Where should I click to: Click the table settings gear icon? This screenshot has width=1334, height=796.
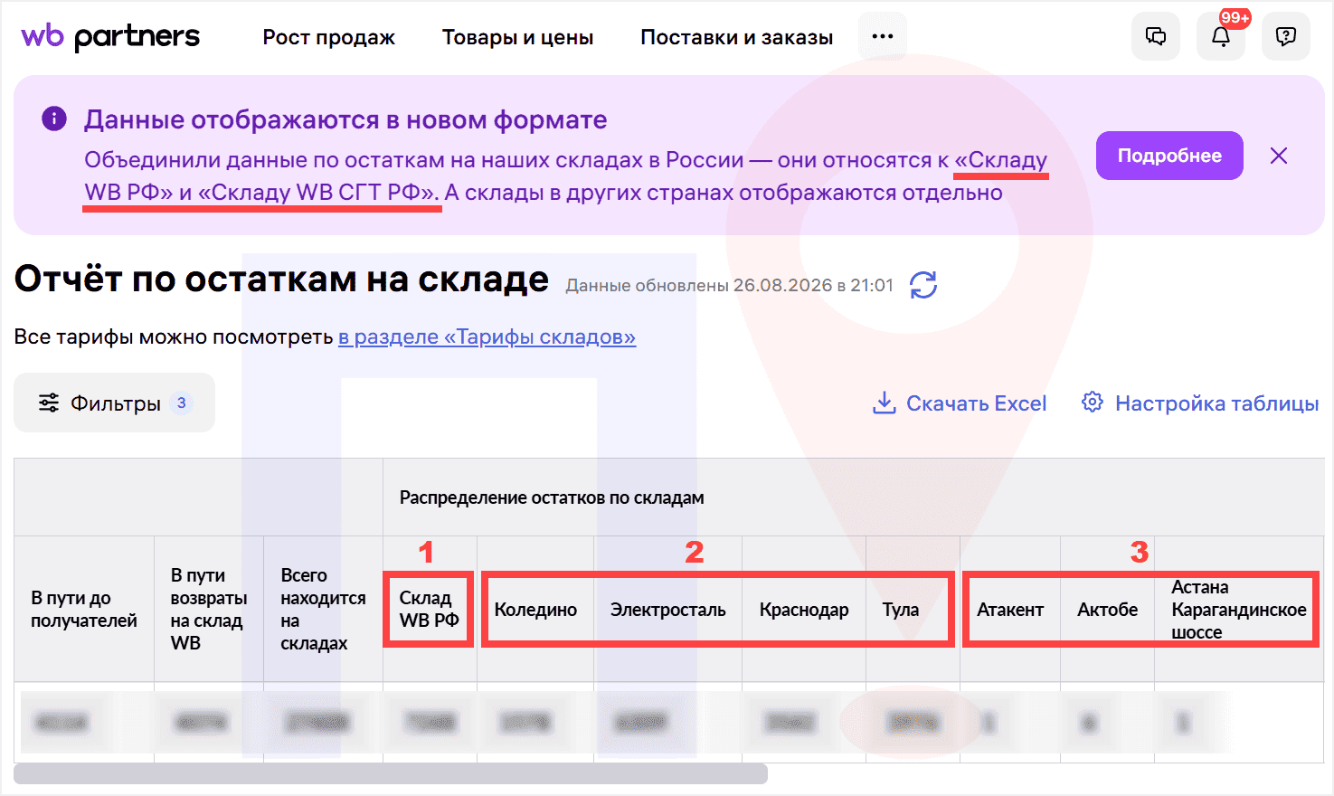click(x=1093, y=402)
